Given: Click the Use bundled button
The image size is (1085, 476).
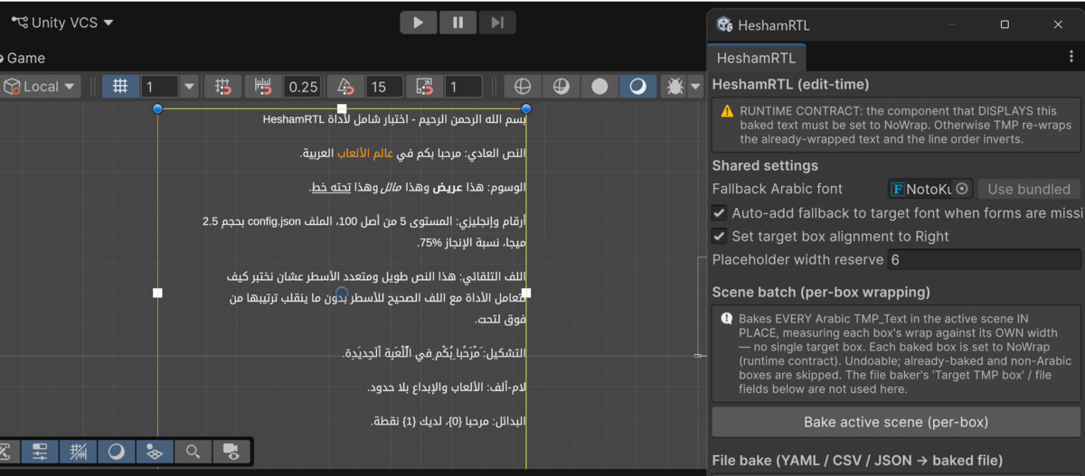Looking at the screenshot, I should click(x=1029, y=189).
